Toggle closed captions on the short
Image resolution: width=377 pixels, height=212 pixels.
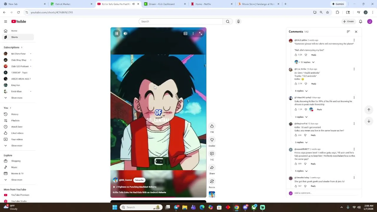pyautogui.click(x=186, y=34)
